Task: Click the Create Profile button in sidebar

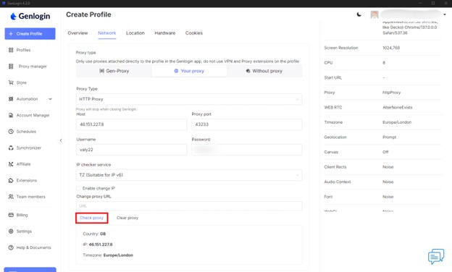Action: pos(30,34)
